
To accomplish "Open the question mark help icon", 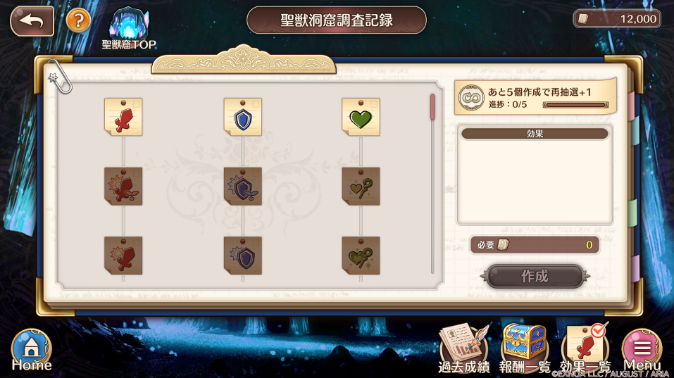I will tap(78, 20).
